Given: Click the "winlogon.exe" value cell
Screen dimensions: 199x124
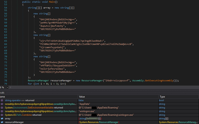Looking at the screenshot, I should point(87,111).
